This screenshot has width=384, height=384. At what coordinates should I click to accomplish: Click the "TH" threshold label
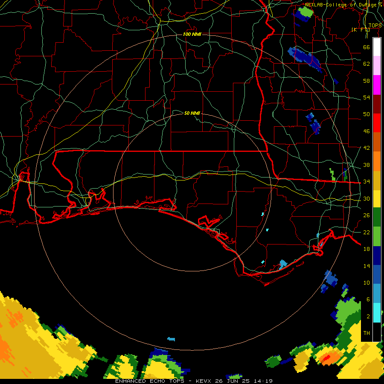pyautogui.click(x=367, y=333)
